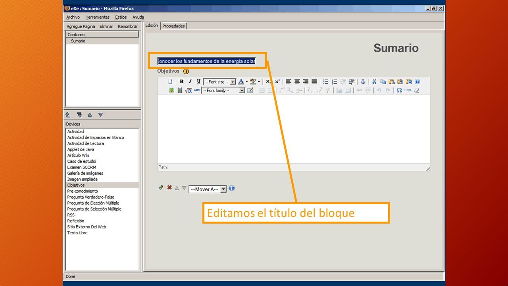Toggle Bold formatting

click(x=181, y=82)
